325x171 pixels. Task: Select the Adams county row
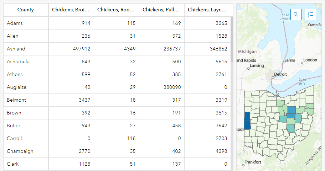(x=117, y=23)
